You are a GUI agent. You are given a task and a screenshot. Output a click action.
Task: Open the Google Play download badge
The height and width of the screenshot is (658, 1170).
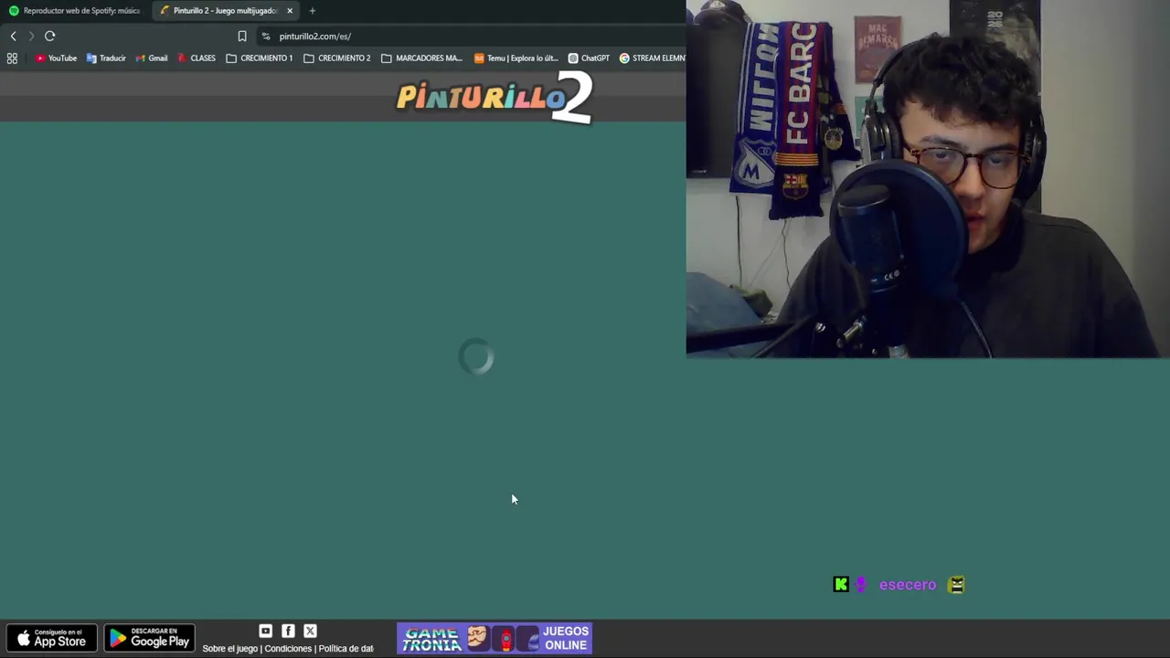tap(149, 638)
